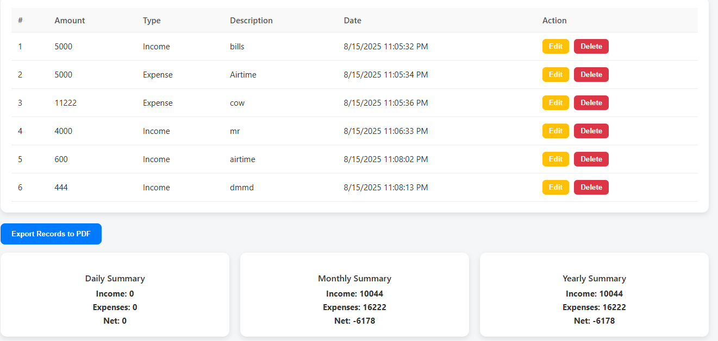Click the Description column header
Viewport: 718px width, 341px height.
click(x=251, y=21)
